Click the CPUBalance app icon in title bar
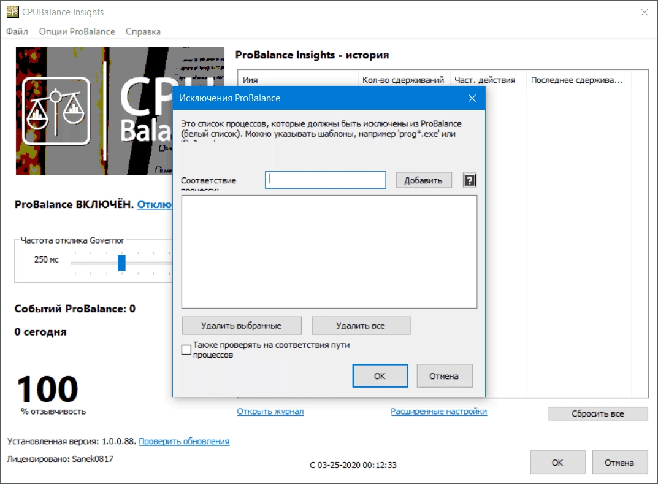This screenshot has height=484, width=658. pos(13,12)
